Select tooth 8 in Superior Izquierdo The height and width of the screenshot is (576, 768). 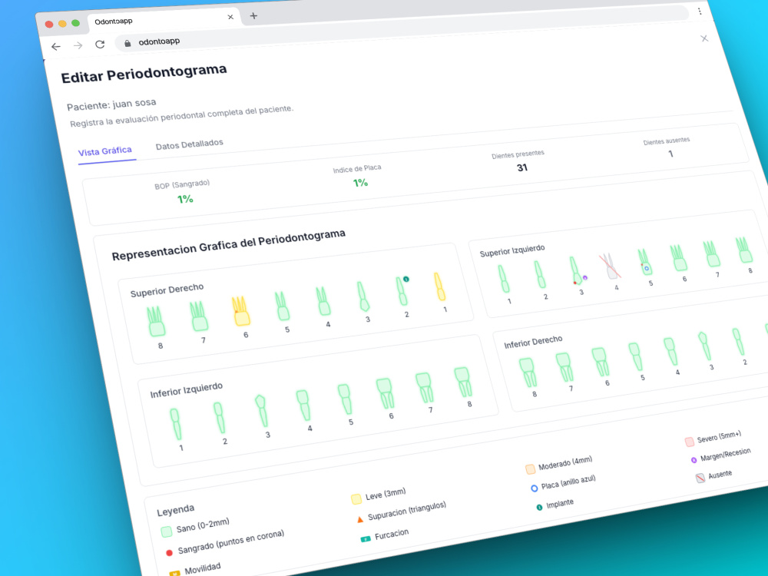[744, 250]
